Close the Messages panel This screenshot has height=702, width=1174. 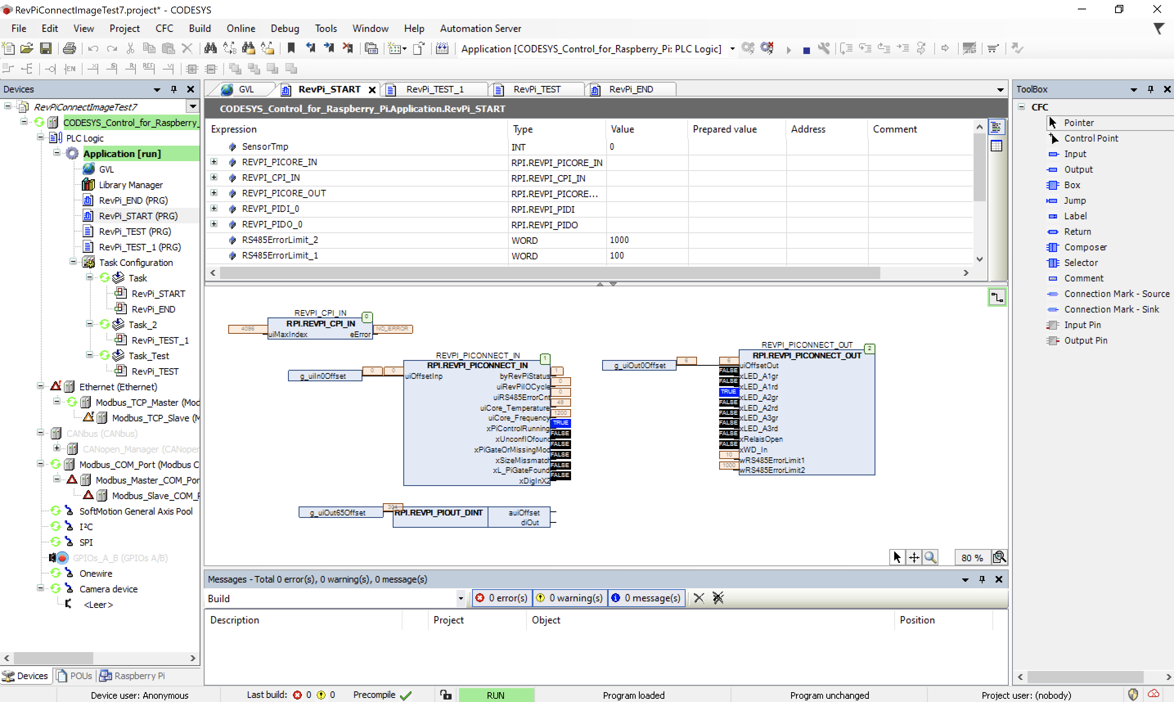pyautogui.click(x=999, y=580)
